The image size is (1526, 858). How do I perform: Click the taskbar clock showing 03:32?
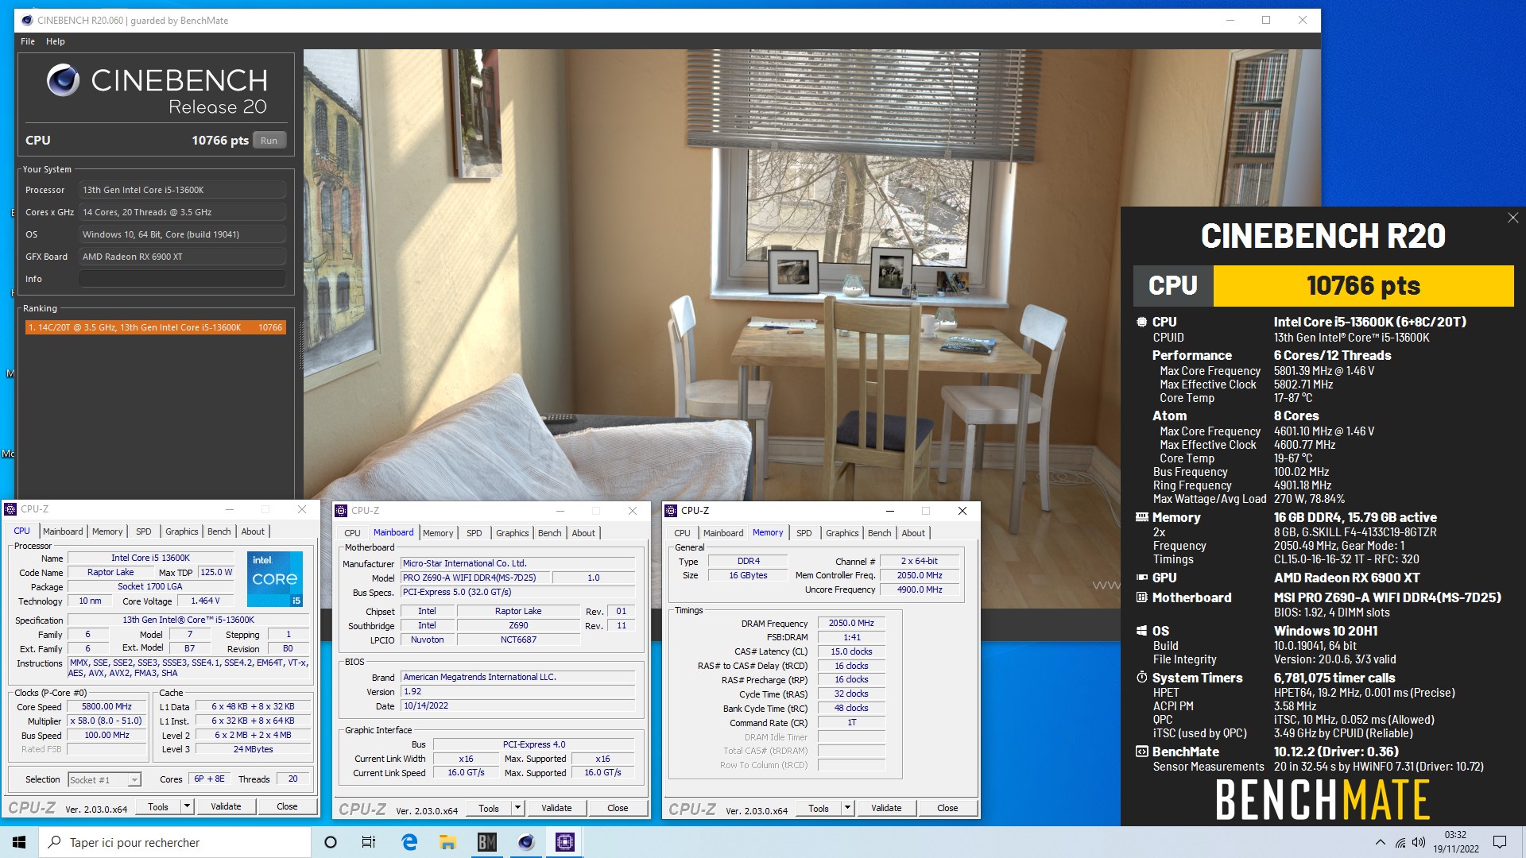tap(1456, 842)
